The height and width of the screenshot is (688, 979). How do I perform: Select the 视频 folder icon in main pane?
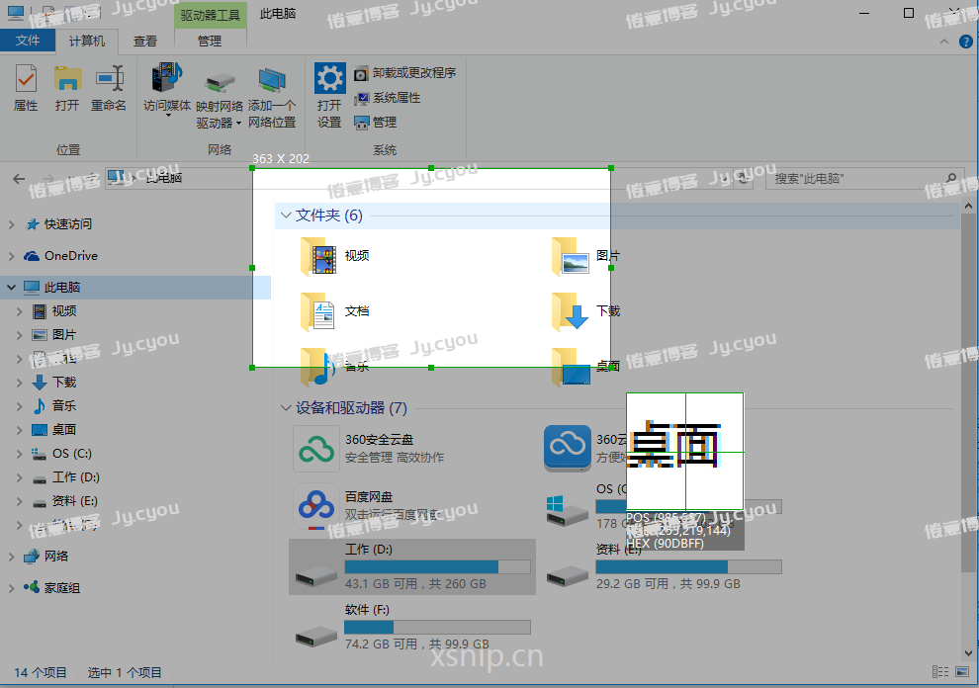[318, 257]
